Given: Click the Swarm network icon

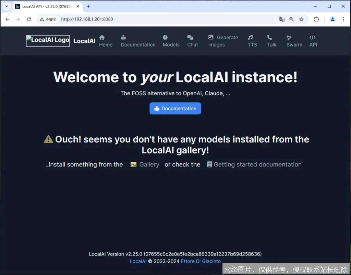Looking at the screenshot, I should coord(289,38).
